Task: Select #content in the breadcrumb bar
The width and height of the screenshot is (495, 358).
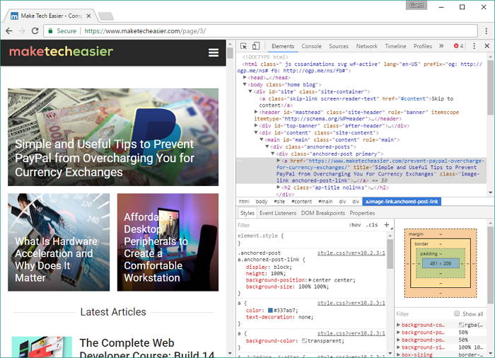Action: pos(301,202)
